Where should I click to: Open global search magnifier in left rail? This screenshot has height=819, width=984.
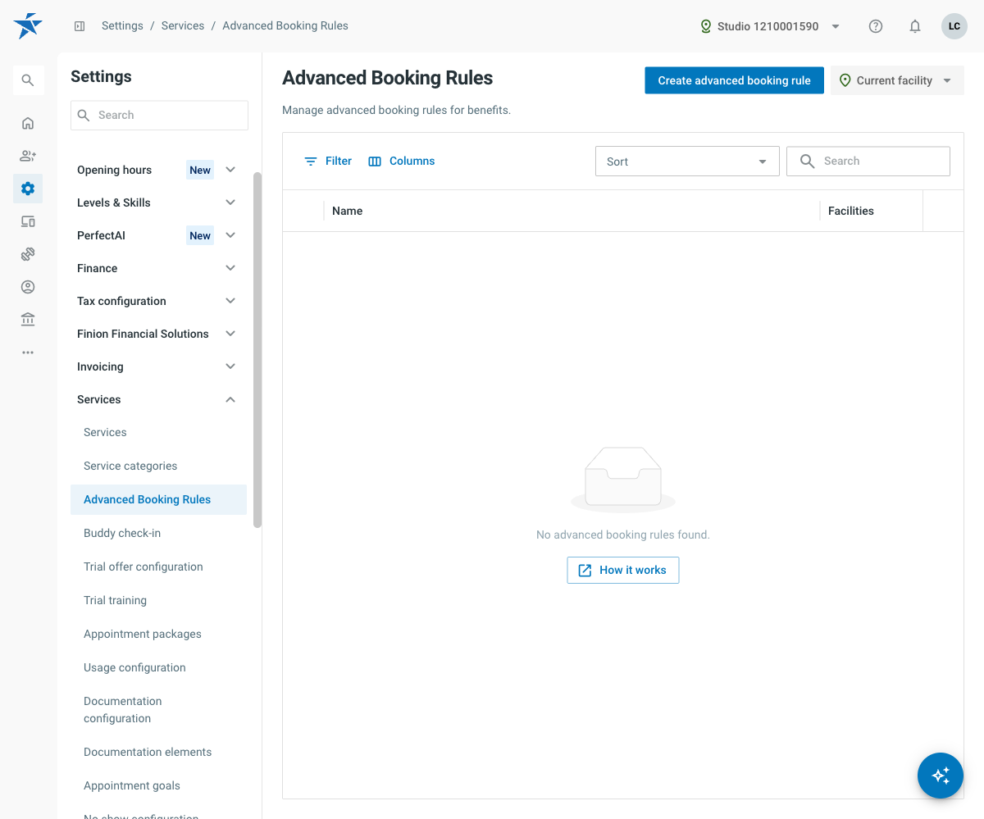[28, 80]
